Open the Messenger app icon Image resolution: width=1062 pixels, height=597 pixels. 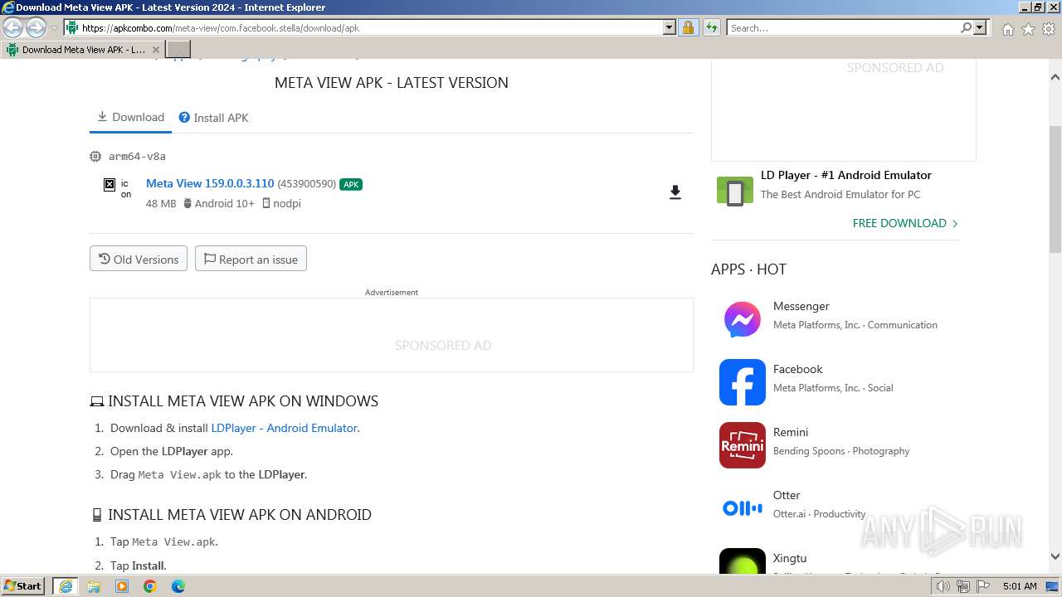point(743,319)
